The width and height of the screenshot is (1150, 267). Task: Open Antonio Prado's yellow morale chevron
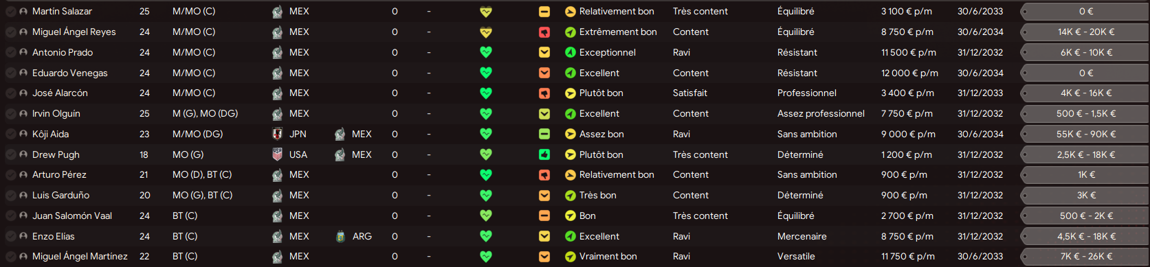(544, 52)
